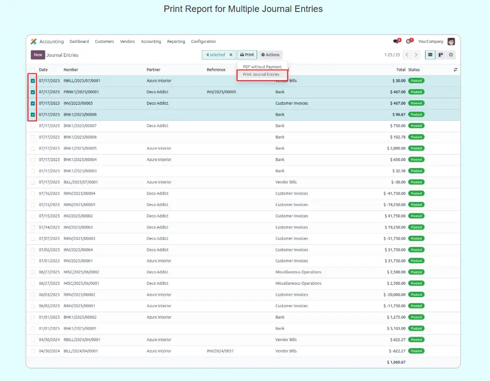Click the New button

pos(38,55)
